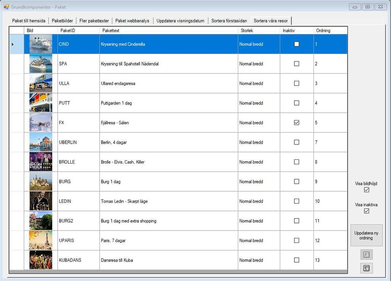Viewport: 391px width, 281px height.
Task: Click the SPA package thumbnail image
Action: [x=41, y=64]
